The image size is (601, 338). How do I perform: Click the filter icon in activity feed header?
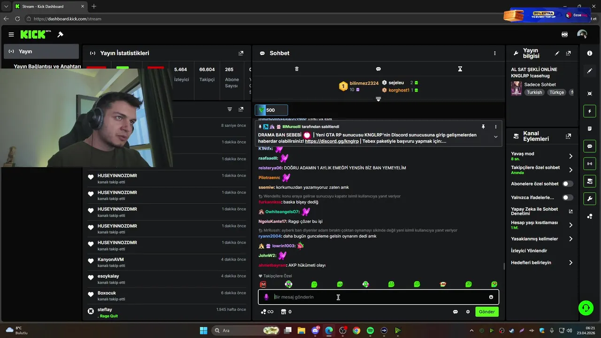coord(230,109)
